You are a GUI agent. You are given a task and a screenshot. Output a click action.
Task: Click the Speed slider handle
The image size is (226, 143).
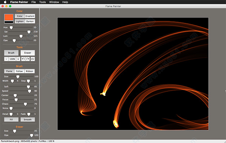pyautogui.click(x=29, y=91)
